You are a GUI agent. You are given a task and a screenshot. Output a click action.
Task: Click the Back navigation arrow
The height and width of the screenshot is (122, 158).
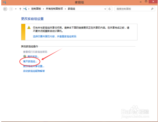tap(5, 9)
